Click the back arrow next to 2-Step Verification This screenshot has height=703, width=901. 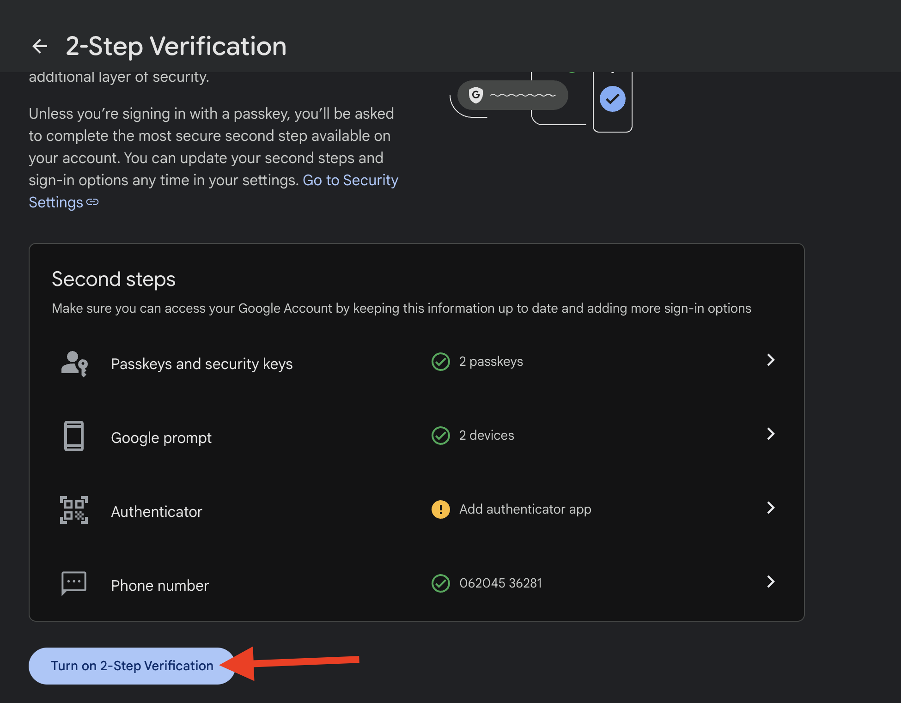[x=40, y=46]
